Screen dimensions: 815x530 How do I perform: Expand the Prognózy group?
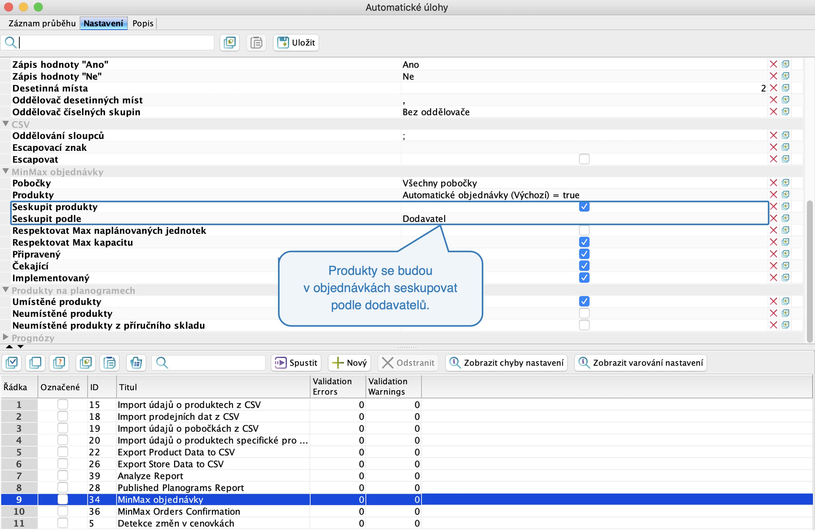pos(5,337)
